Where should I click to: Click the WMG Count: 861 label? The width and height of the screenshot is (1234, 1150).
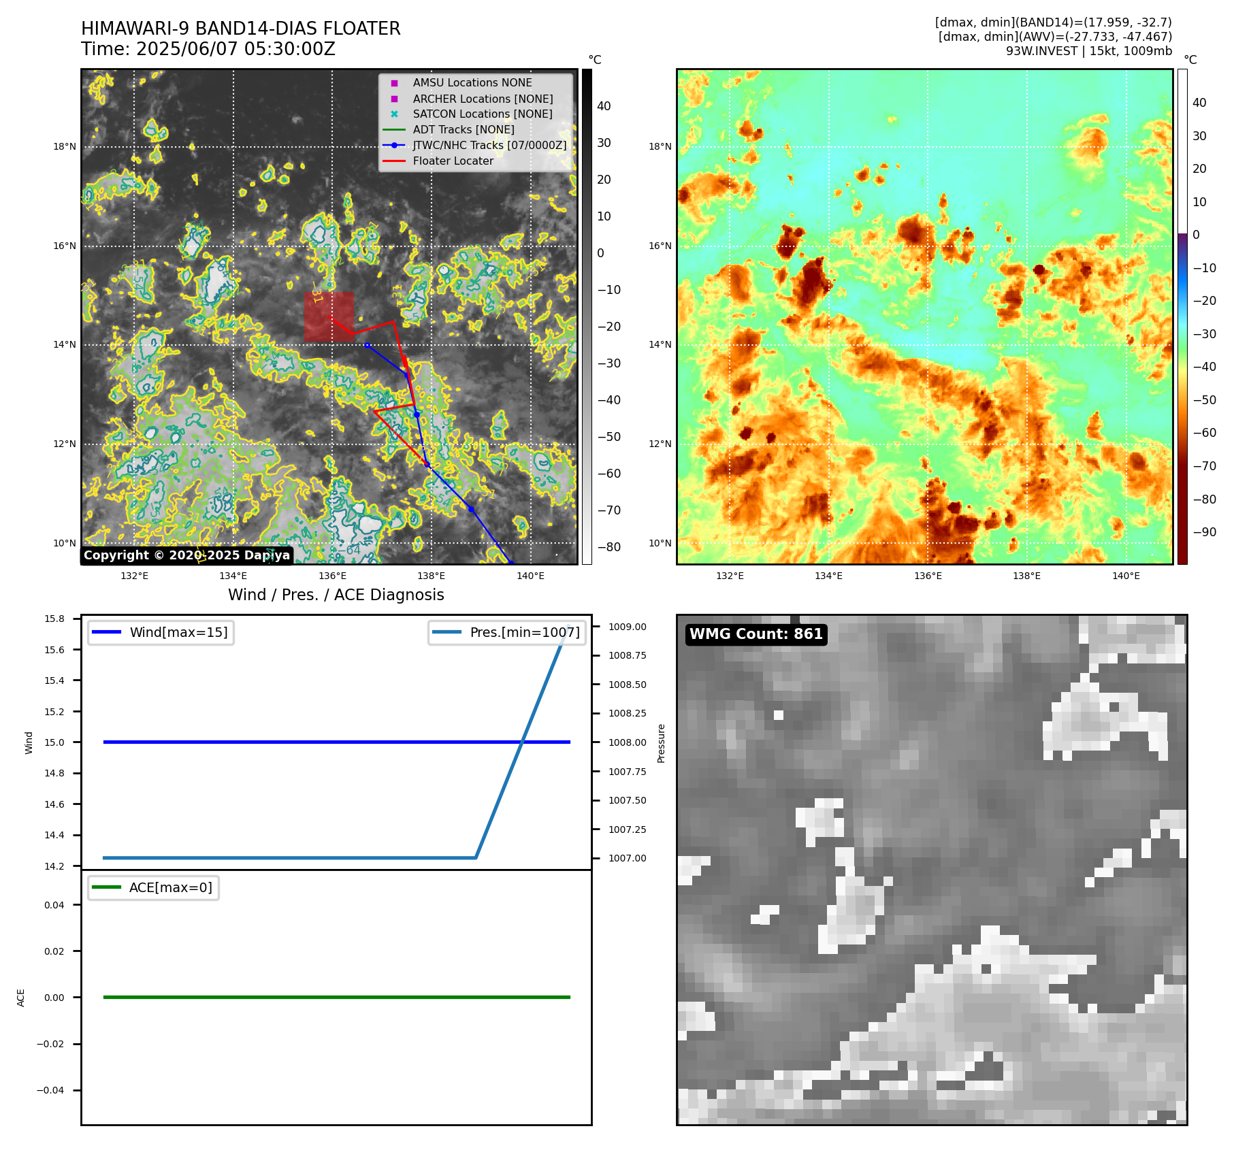[756, 634]
